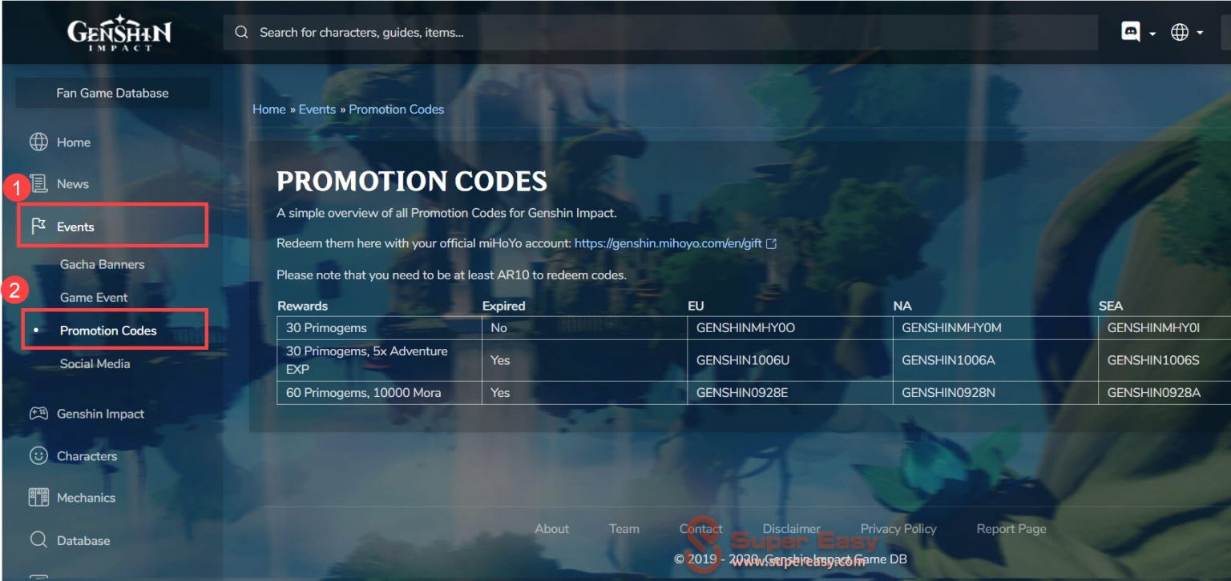
Task: Open Home in the sidebar
Action: click(74, 142)
